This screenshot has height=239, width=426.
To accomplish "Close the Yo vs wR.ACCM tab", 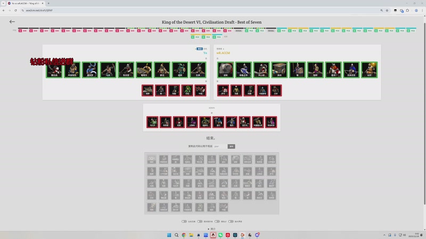I will pos(43,3).
